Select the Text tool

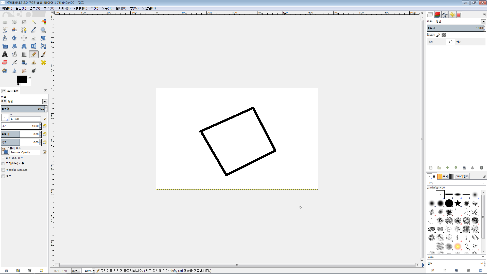point(5,54)
